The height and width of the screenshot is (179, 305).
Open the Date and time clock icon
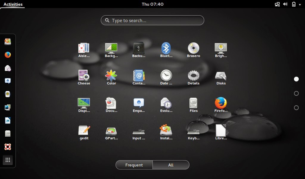point(166,75)
